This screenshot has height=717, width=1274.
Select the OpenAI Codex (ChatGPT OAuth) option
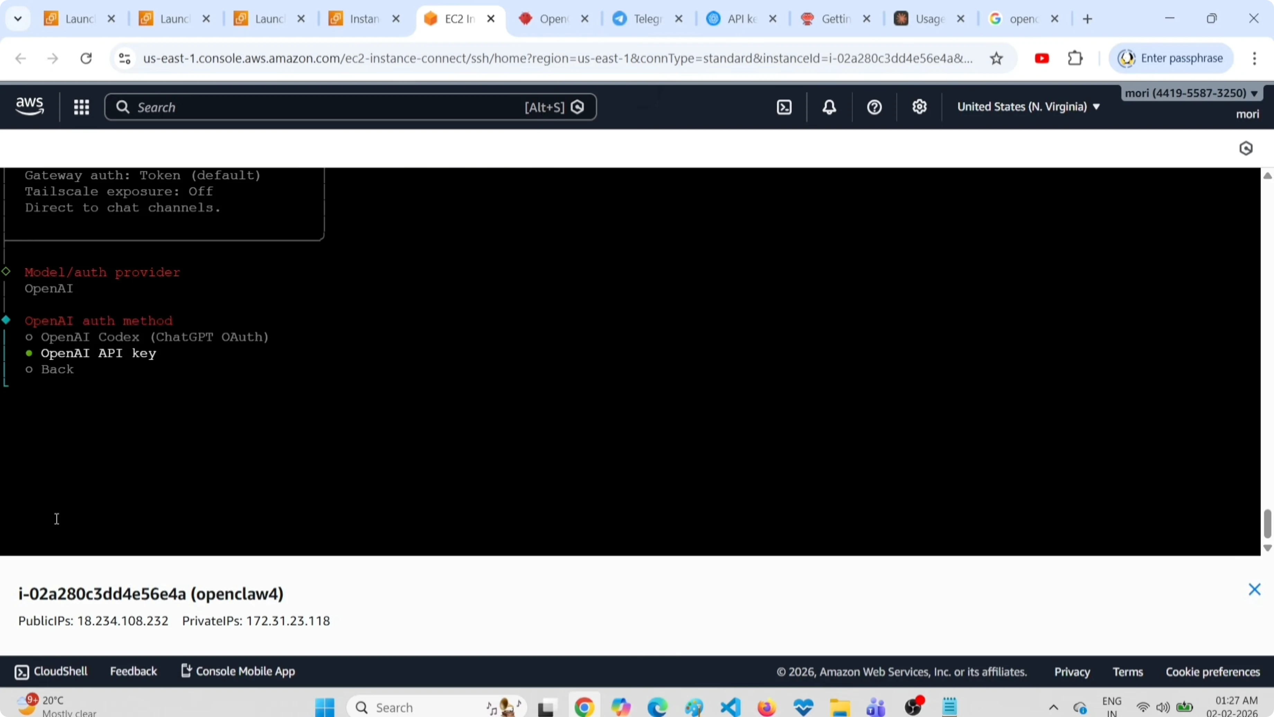pos(154,337)
